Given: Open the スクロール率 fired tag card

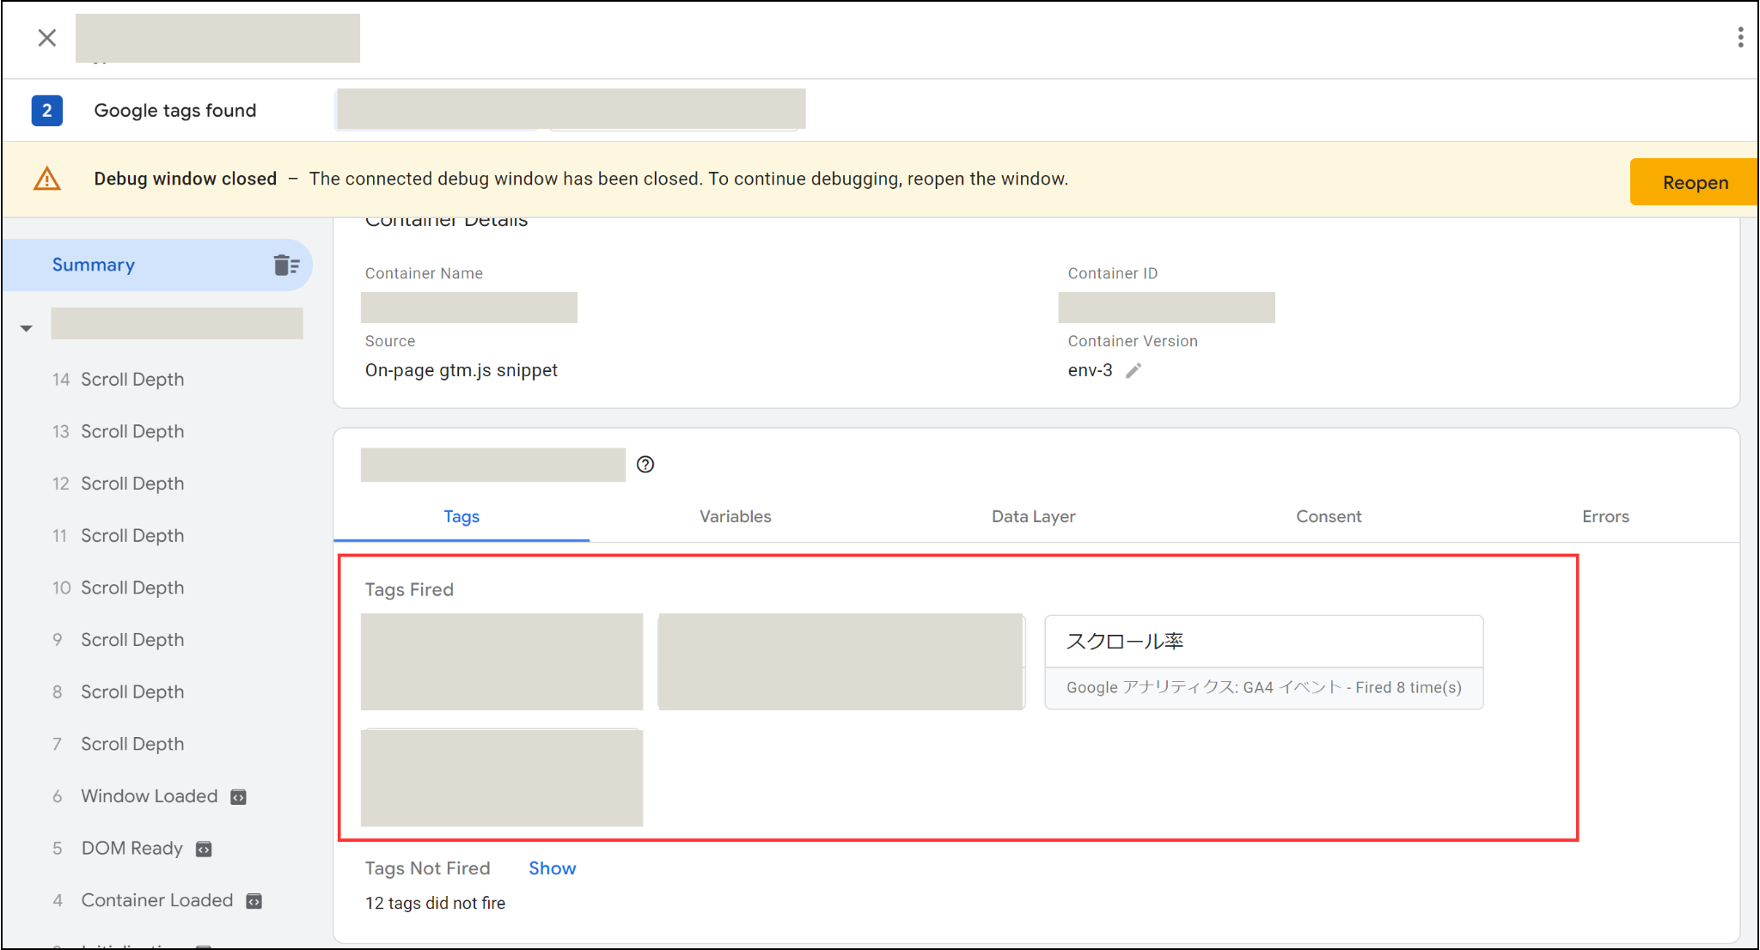Looking at the screenshot, I should click(x=1264, y=662).
